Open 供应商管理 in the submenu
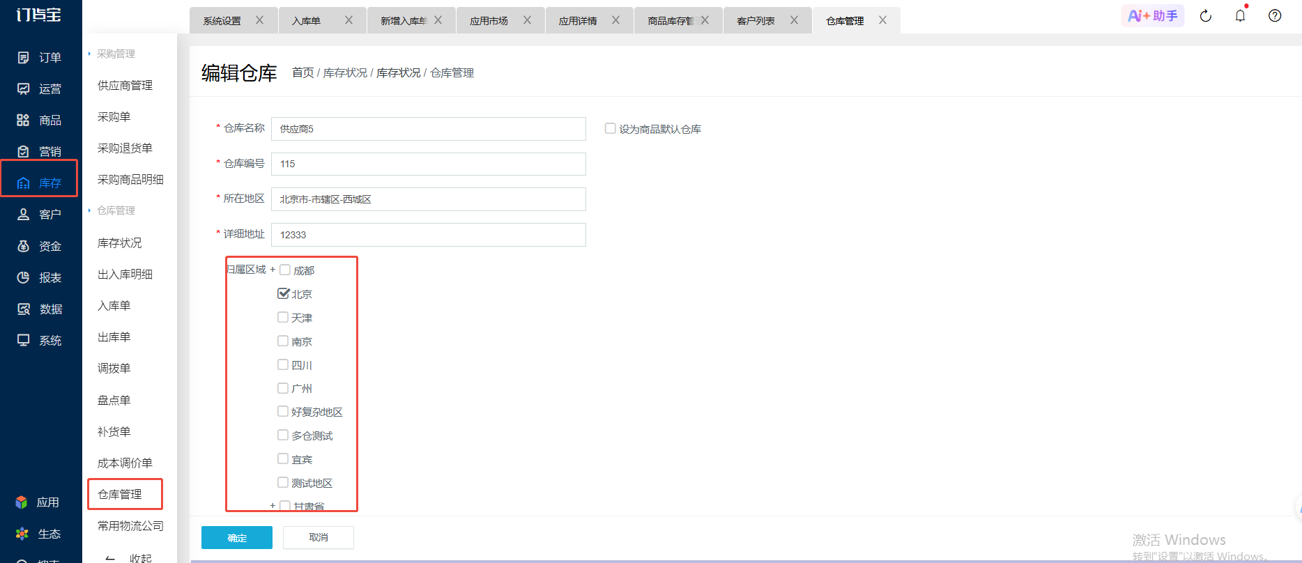The height and width of the screenshot is (563, 1302). (x=125, y=85)
